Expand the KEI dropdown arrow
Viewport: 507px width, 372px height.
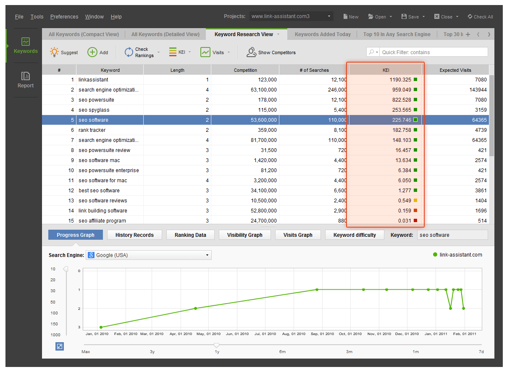tap(190, 52)
